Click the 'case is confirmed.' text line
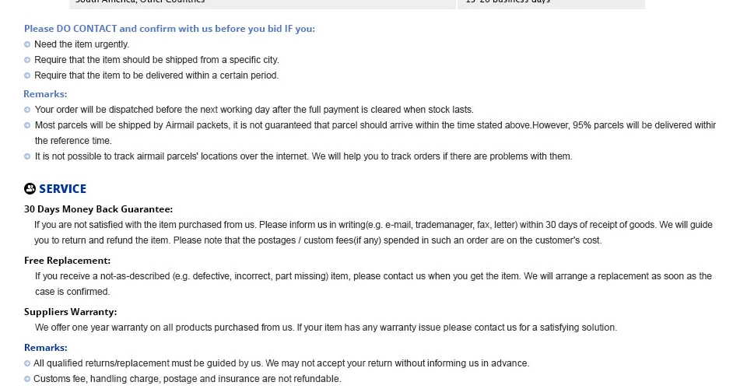The height and width of the screenshot is (389, 740). (x=72, y=292)
